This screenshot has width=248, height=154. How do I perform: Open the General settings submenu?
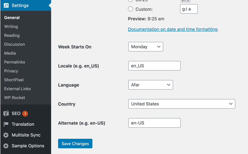tap(12, 17)
